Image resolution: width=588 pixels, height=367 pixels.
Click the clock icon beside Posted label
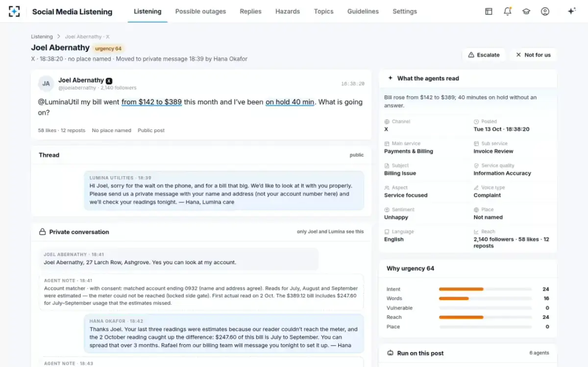point(476,121)
